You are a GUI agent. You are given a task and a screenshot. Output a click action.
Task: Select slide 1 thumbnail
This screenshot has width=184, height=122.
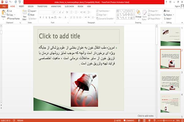point(171,36)
